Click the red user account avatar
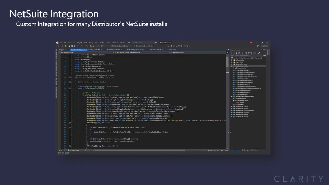The height and width of the screenshot is (185, 329). [x=251, y=43]
